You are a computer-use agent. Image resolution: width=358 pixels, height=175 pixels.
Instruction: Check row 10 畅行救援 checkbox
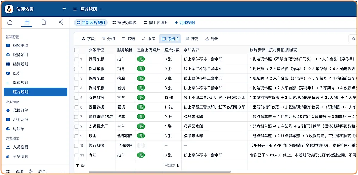tap(76, 145)
